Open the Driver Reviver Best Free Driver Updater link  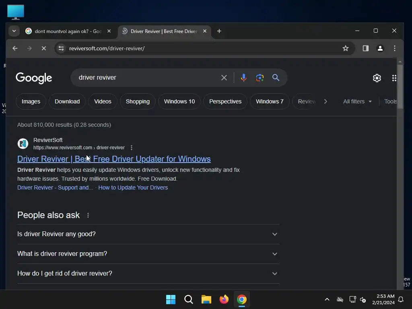click(x=114, y=159)
